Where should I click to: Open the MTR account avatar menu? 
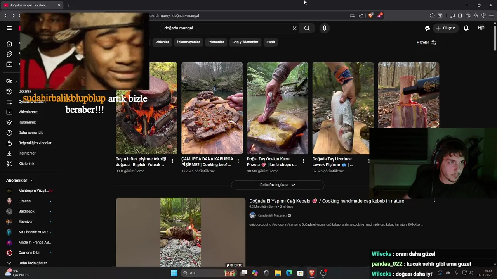pyautogui.click(x=481, y=28)
